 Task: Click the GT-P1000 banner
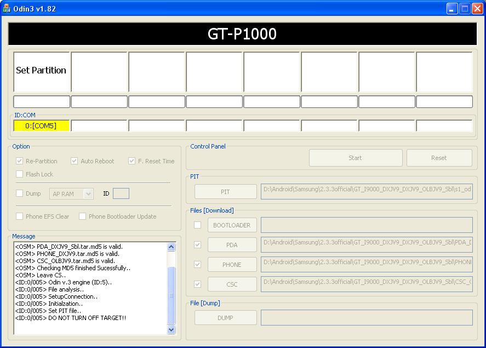coord(242,34)
